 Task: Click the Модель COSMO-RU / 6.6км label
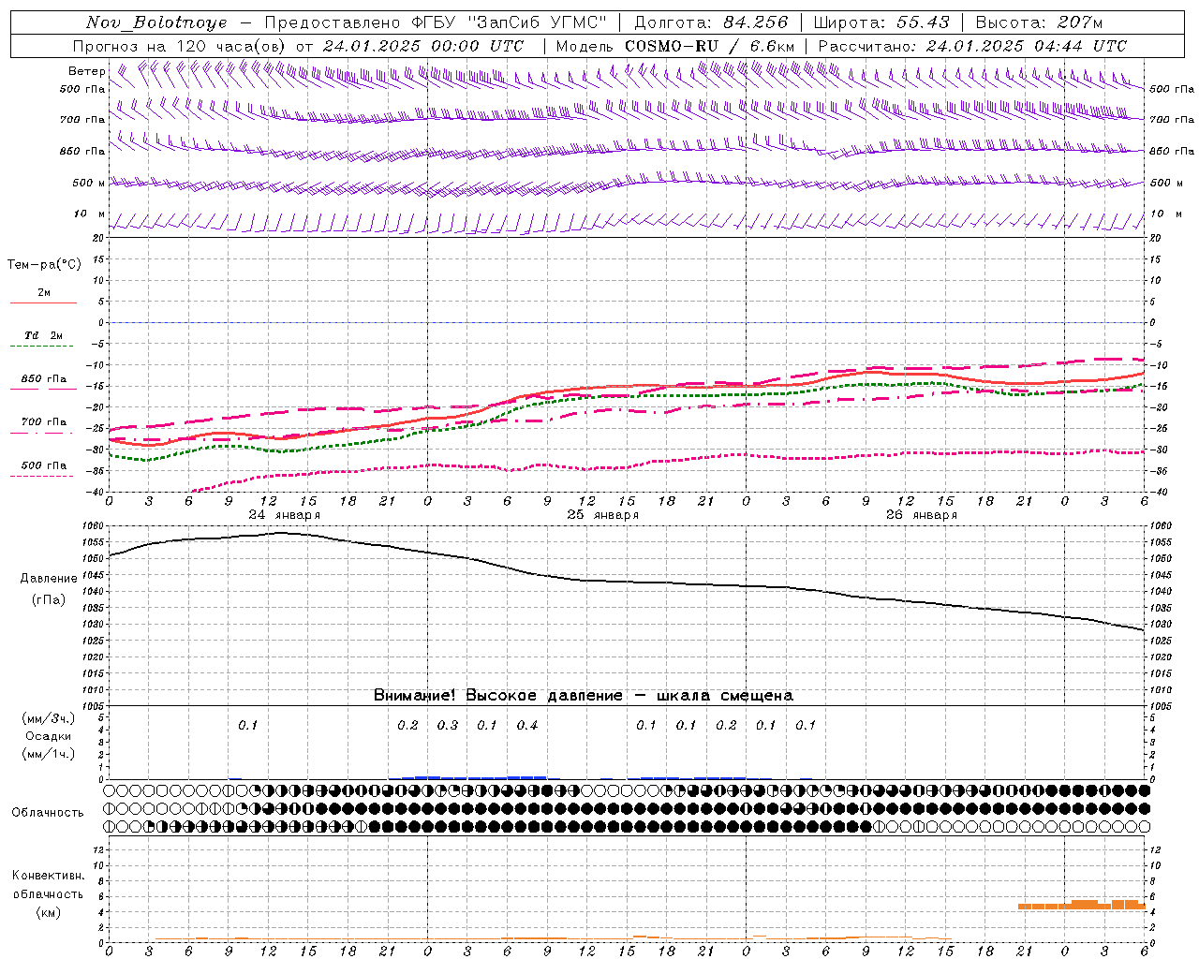point(674,46)
